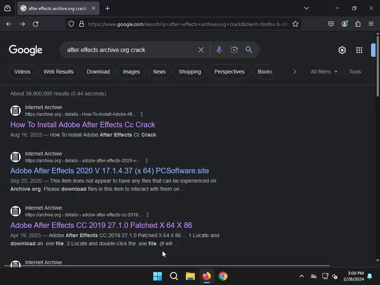This screenshot has height=285, width=380.
Task: Click Internet Archive favicon of CC 2019 result
Action: (x=16, y=211)
